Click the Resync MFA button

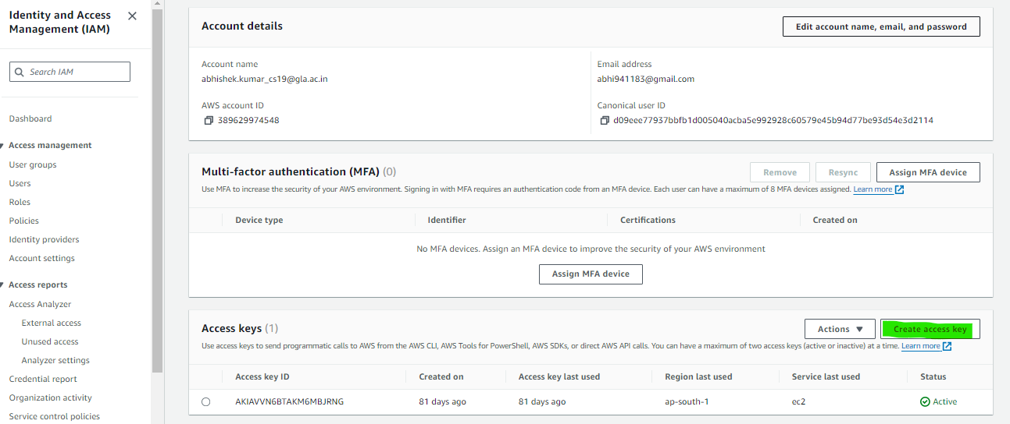843,172
